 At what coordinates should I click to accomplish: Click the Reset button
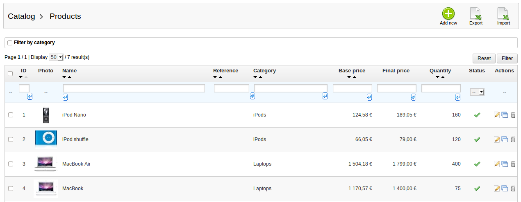484,58
